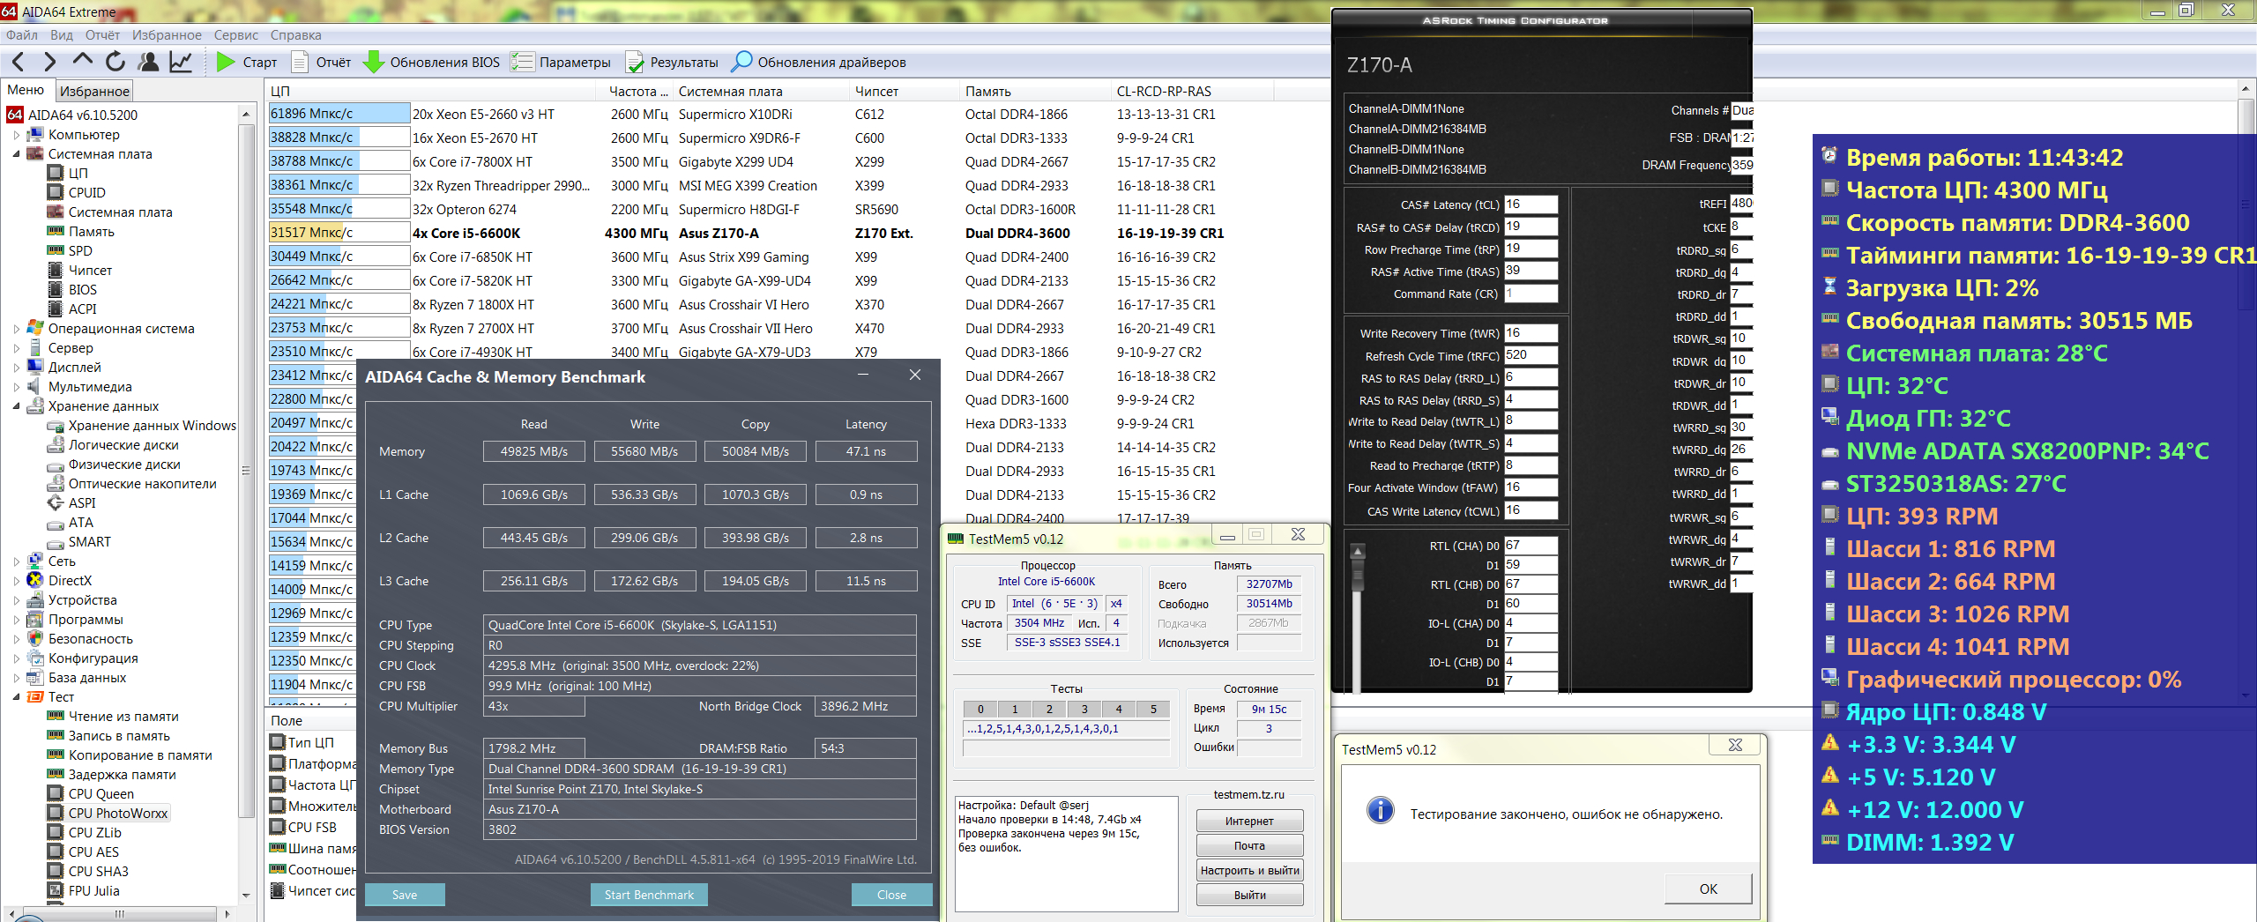Select the CPU ZLib benchmark

click(95, 833)
